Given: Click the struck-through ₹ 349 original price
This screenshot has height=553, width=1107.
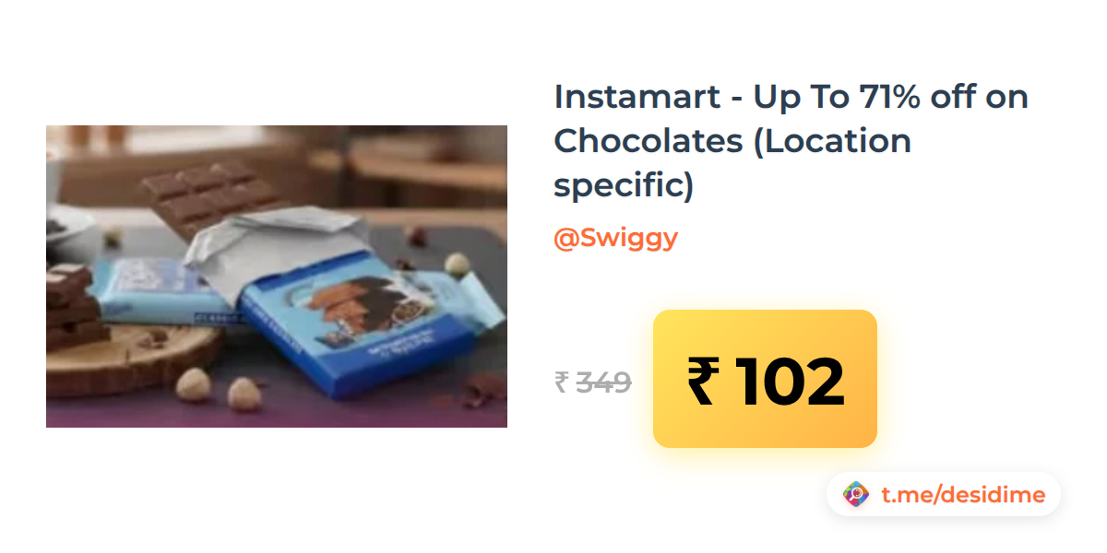Looking at the screenshot, I should 593,382.
